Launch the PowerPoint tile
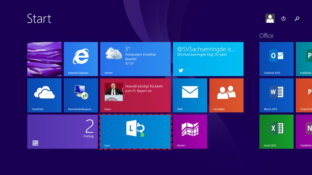Image resolution: width=312 pixels, height=175 pixels. click(304, 95)
